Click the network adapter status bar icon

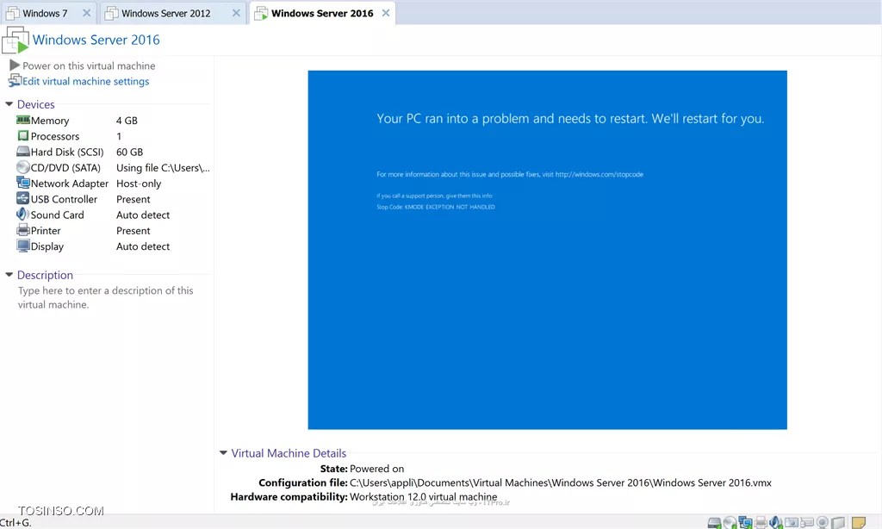pyautogui.click(x=745, y=523)
